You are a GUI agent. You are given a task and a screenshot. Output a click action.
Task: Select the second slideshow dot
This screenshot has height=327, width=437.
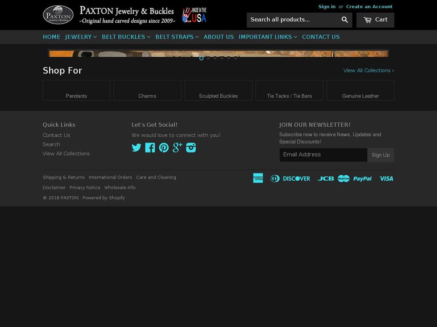pos(208,58)
